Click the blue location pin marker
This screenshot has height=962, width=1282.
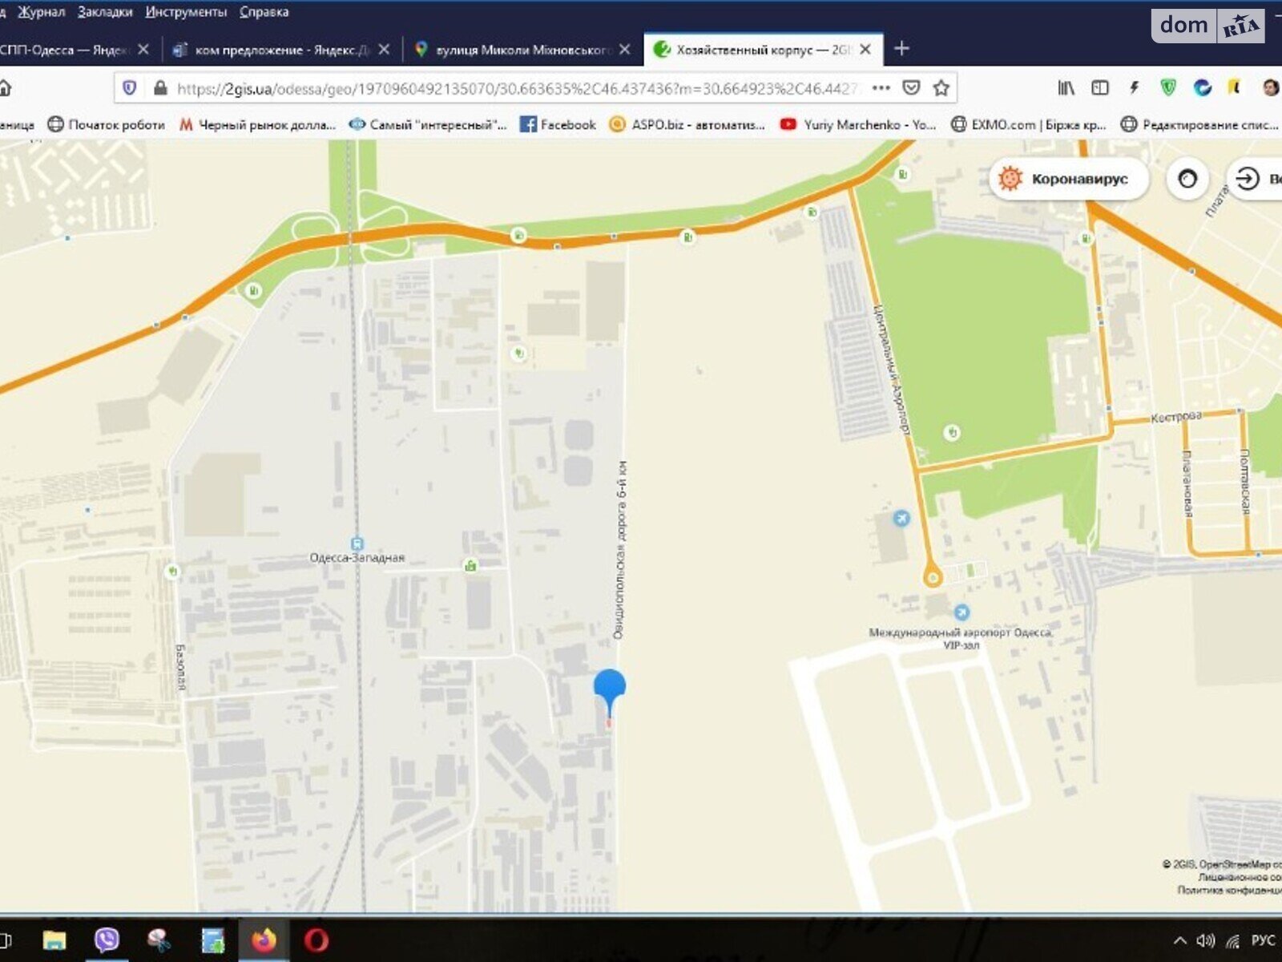609,696
